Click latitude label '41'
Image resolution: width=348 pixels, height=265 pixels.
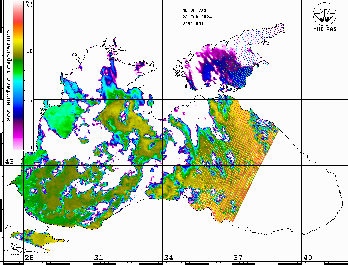9,228
